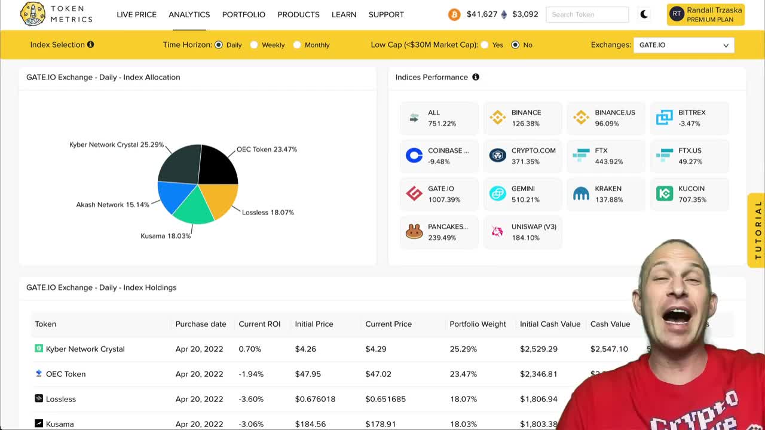This screenshot has height=430, width=765.
Task: Select the Kraken index icon
Action: tap(581, 194)
